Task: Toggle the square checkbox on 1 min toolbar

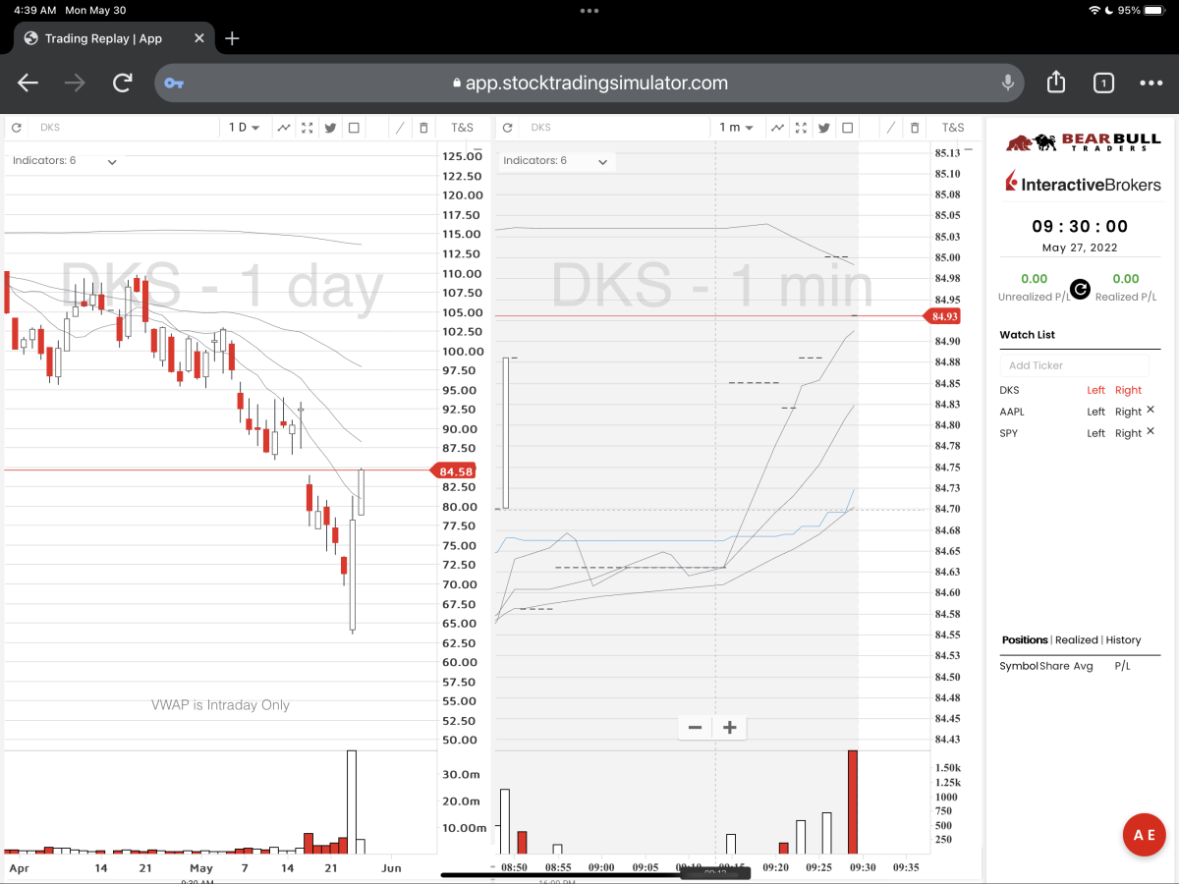Action: [847, 128]
